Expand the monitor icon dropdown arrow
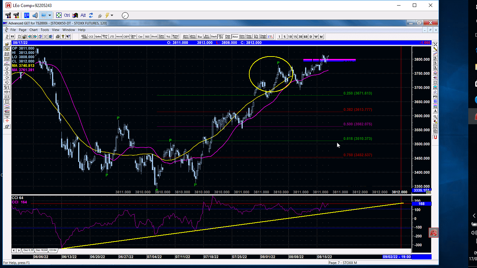 50,15
